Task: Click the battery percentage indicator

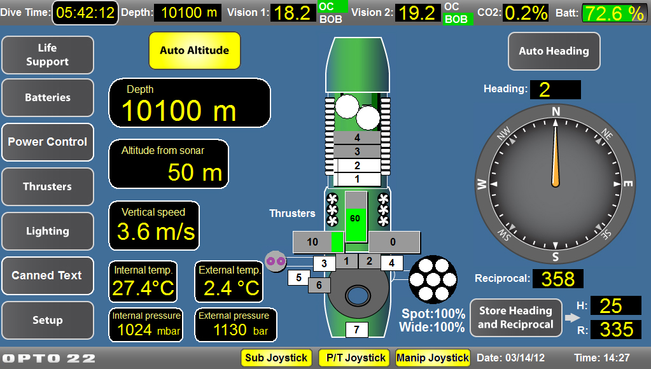Action: tap(613, 13)
